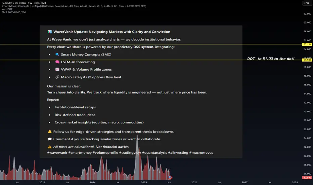This screenshot has width=313, height=185.
Task: Click the #wavervanir hashtag
Action: tap(57, 153)
